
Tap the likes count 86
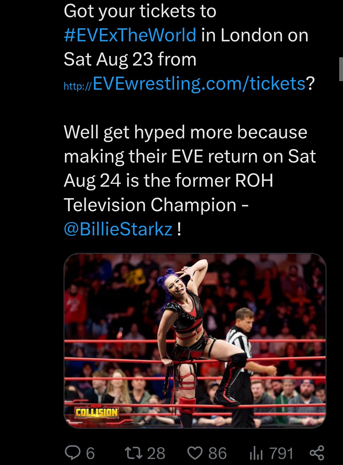218,453
